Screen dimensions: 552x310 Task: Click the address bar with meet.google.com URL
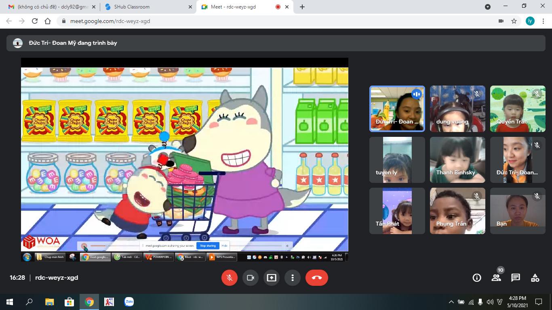283,21
